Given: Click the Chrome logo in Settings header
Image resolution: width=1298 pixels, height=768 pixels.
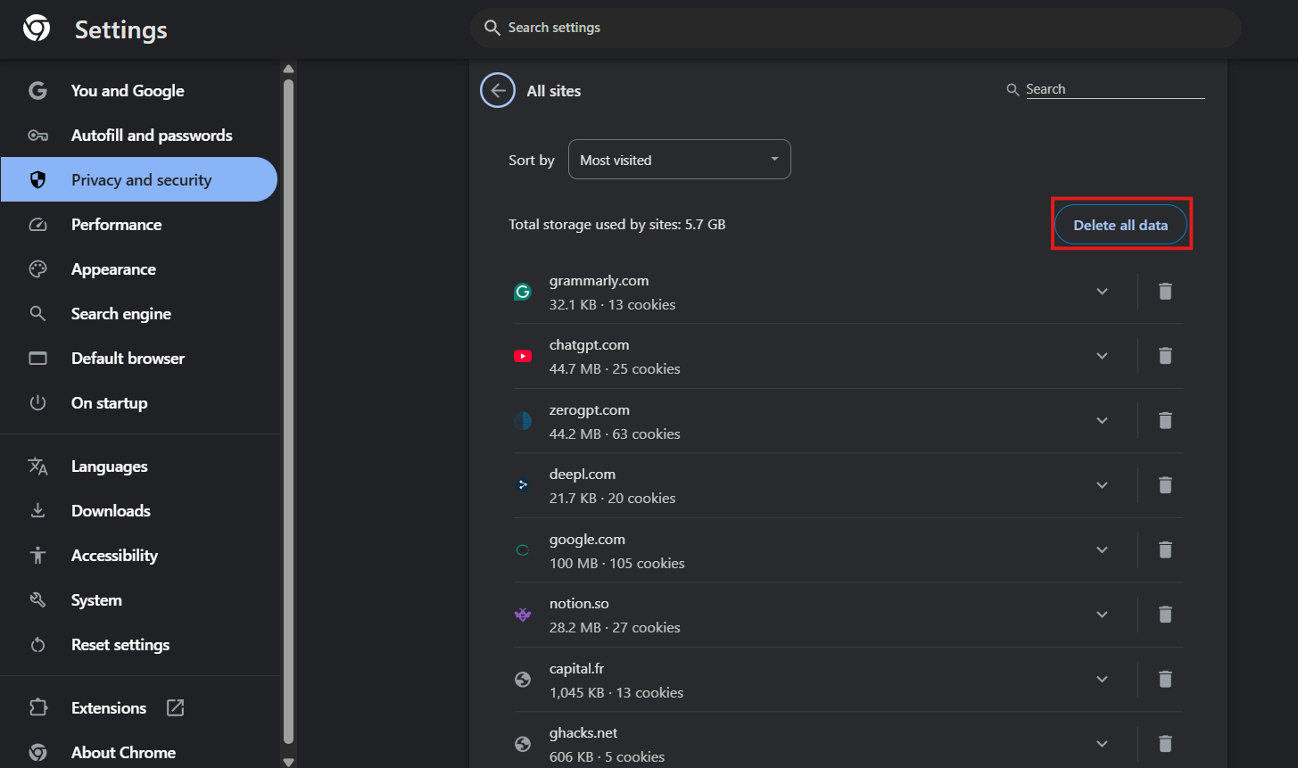Looking at the screenshot, I should 37,29.
